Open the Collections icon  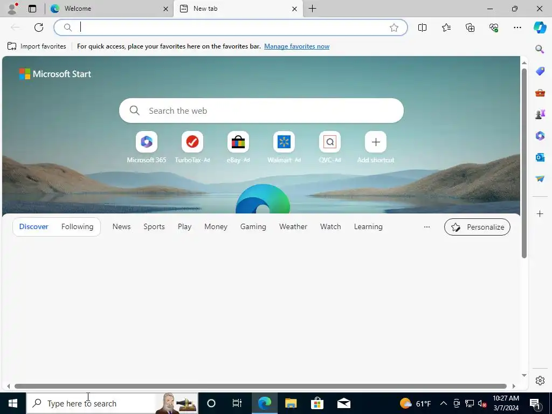pos(470,27)
